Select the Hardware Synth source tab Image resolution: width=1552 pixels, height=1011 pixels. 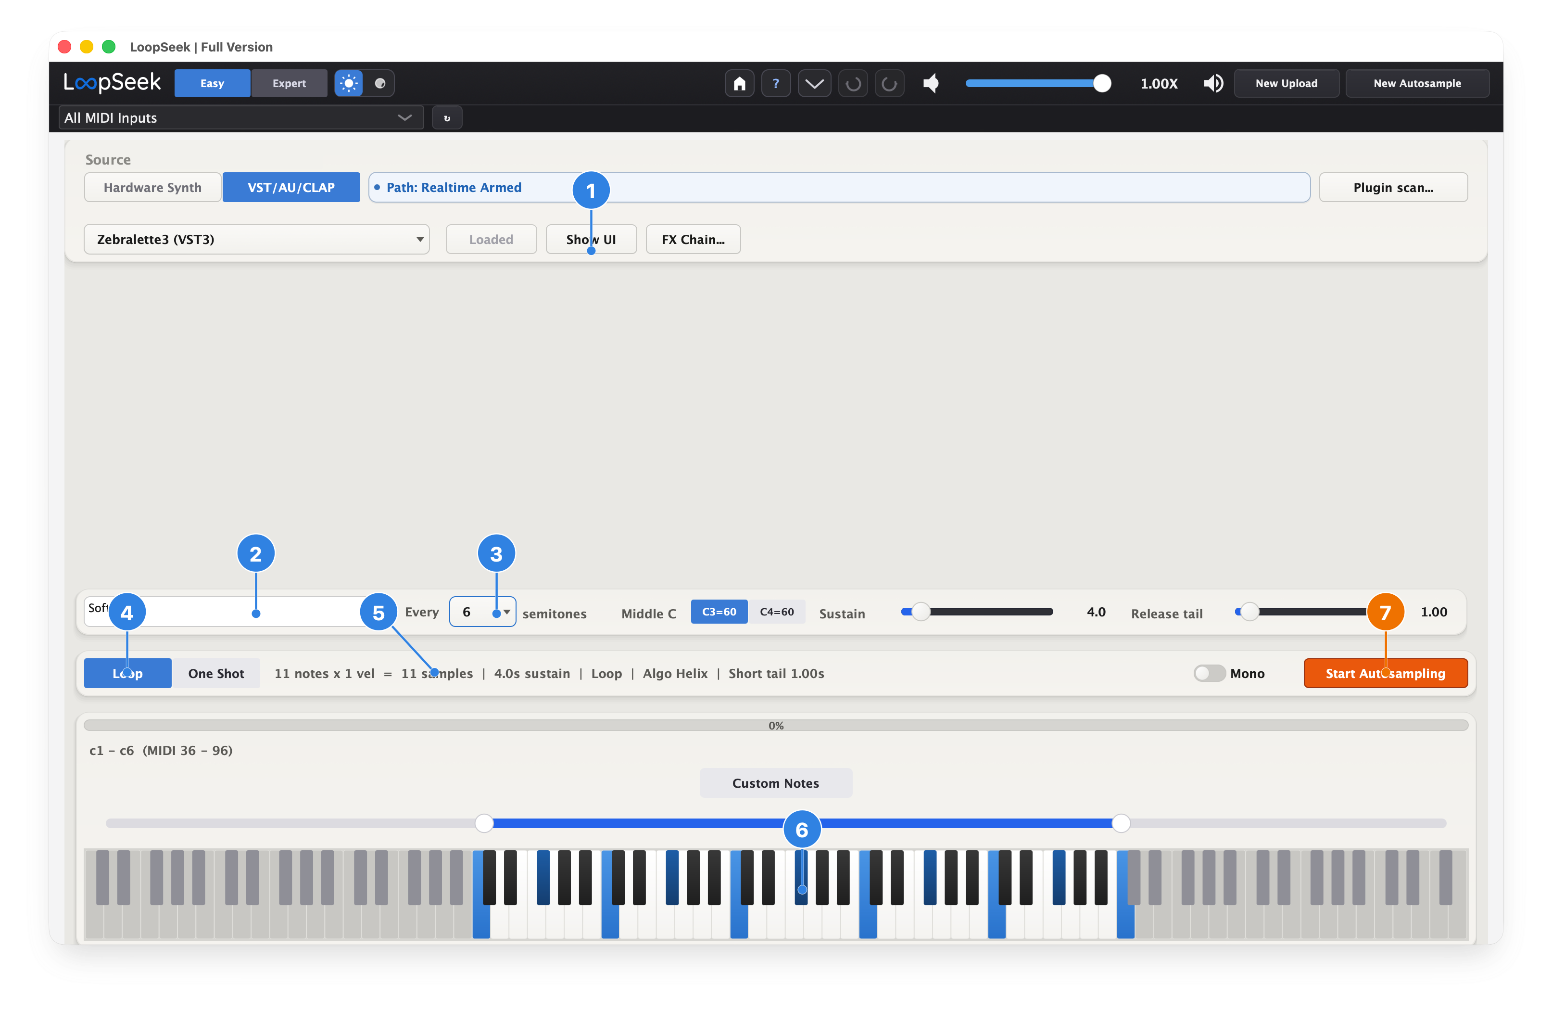152,187
